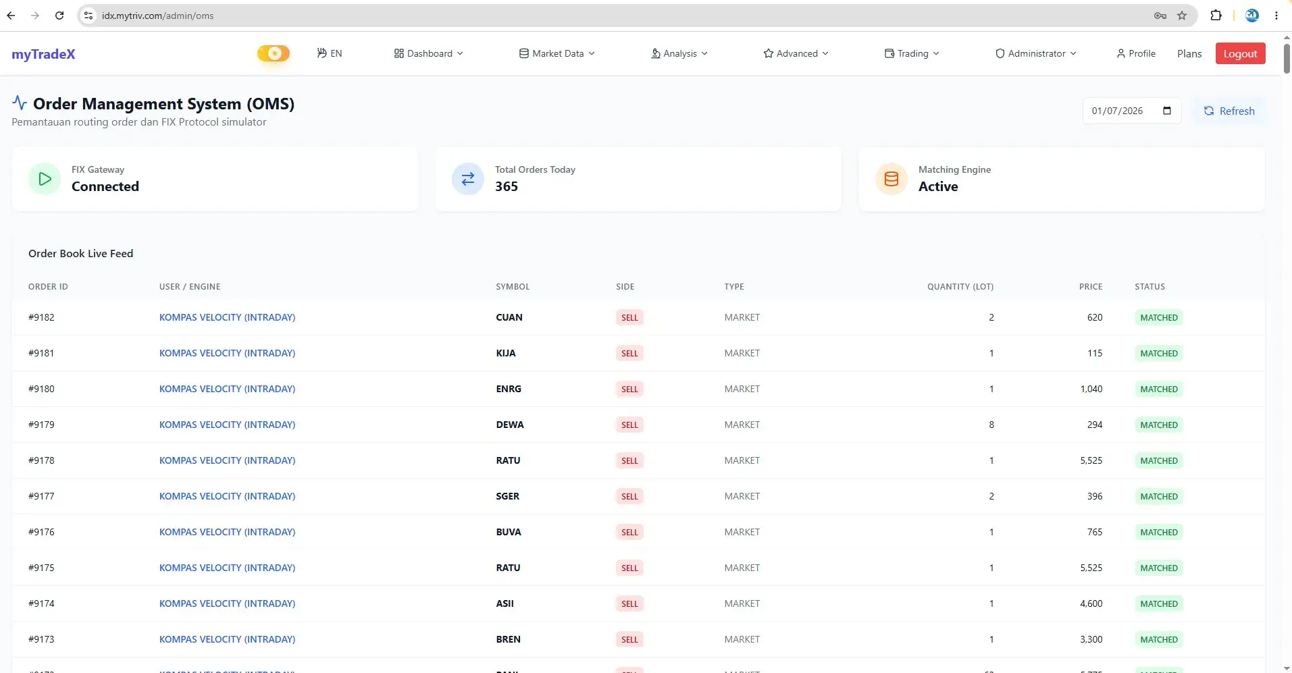1292x673 pixels.
Task: Click the Connected gateway status text
Action: (x=105, y=186)
